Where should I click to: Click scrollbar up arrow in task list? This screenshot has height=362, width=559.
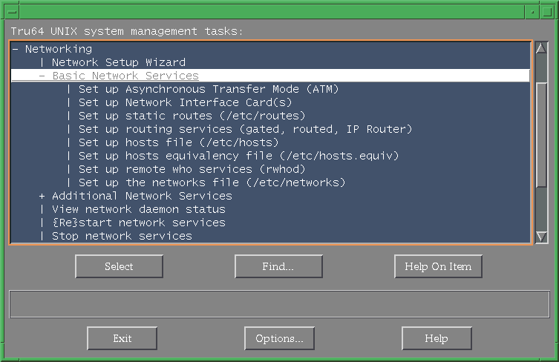(x=541, y=48)
